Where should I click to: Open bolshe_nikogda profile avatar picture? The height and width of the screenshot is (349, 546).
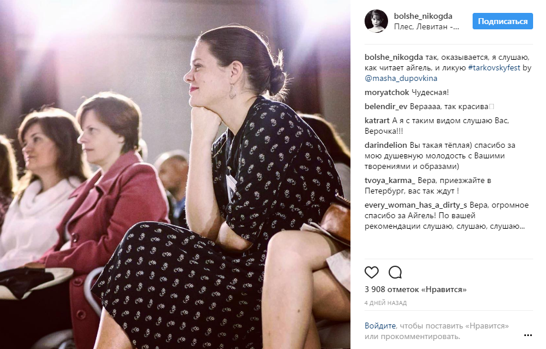point(376,21)
